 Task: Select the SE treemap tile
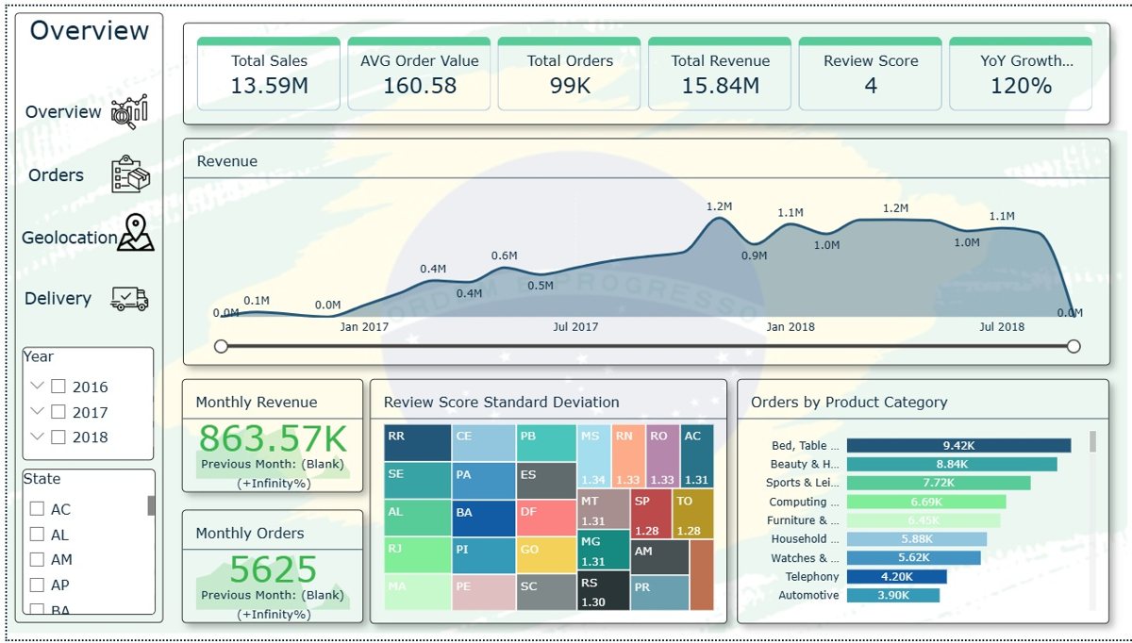pyautogui.click(x=418, y=480)
